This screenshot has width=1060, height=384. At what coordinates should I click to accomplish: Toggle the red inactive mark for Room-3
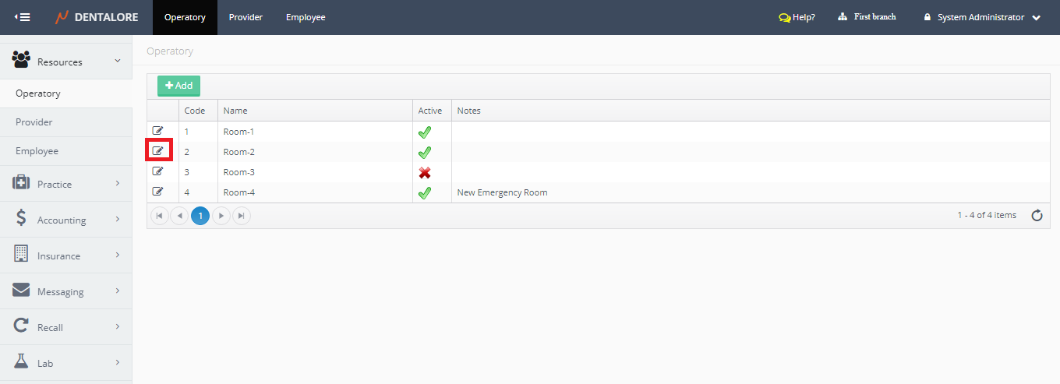[425, 172]
